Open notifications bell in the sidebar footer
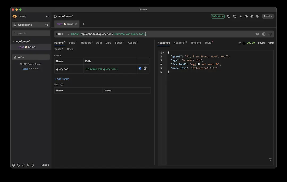287x182 pixels. tap(33, 165)
